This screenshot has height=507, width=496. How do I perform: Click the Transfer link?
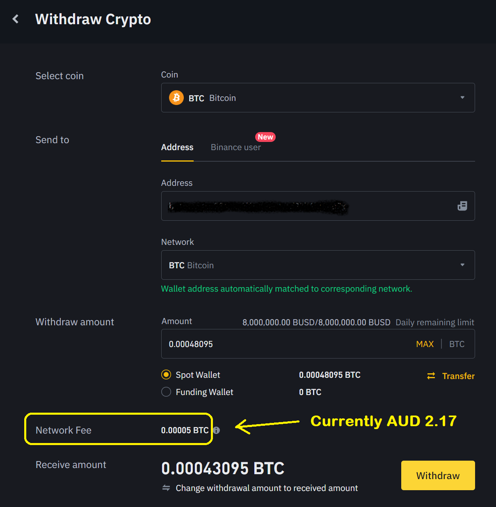click(x=458, y=376)
